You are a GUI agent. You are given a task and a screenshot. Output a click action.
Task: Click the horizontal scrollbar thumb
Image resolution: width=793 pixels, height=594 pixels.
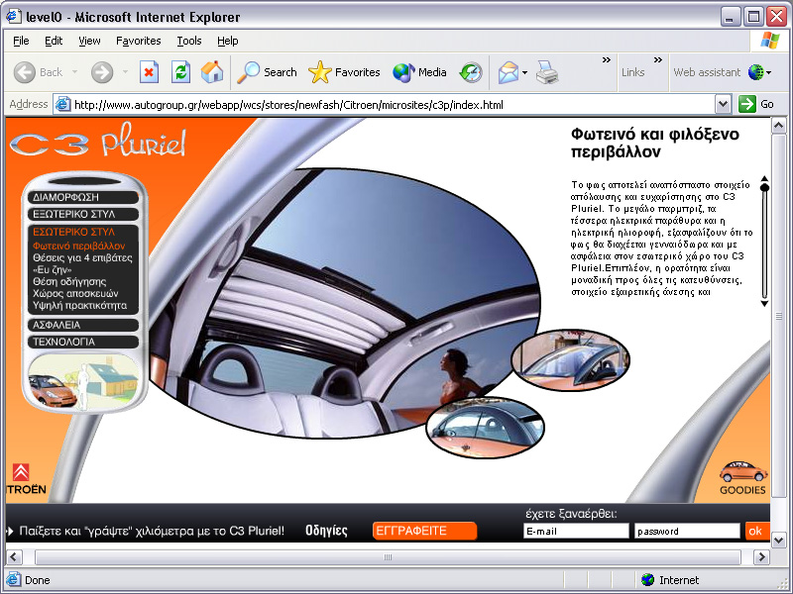coord(388,557)
